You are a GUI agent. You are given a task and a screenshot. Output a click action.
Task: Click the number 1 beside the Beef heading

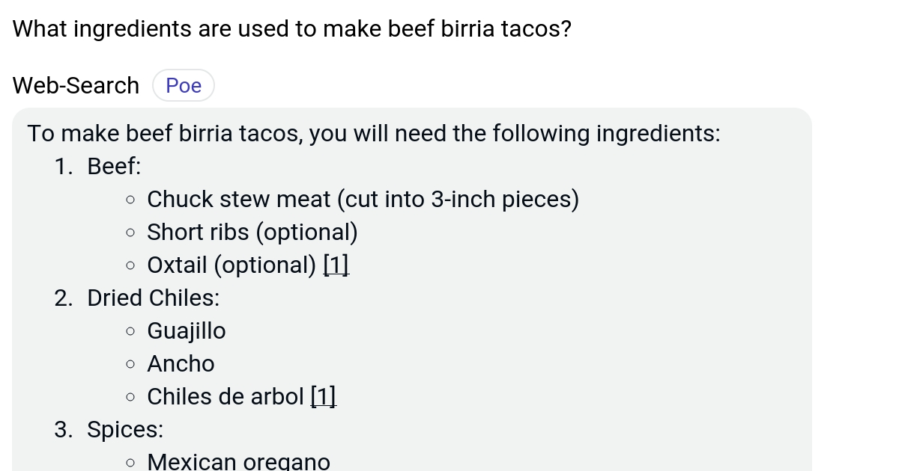point(63,166)
